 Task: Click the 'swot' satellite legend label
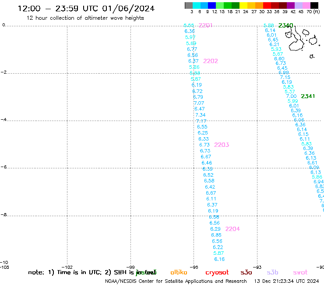coord(300,272)
